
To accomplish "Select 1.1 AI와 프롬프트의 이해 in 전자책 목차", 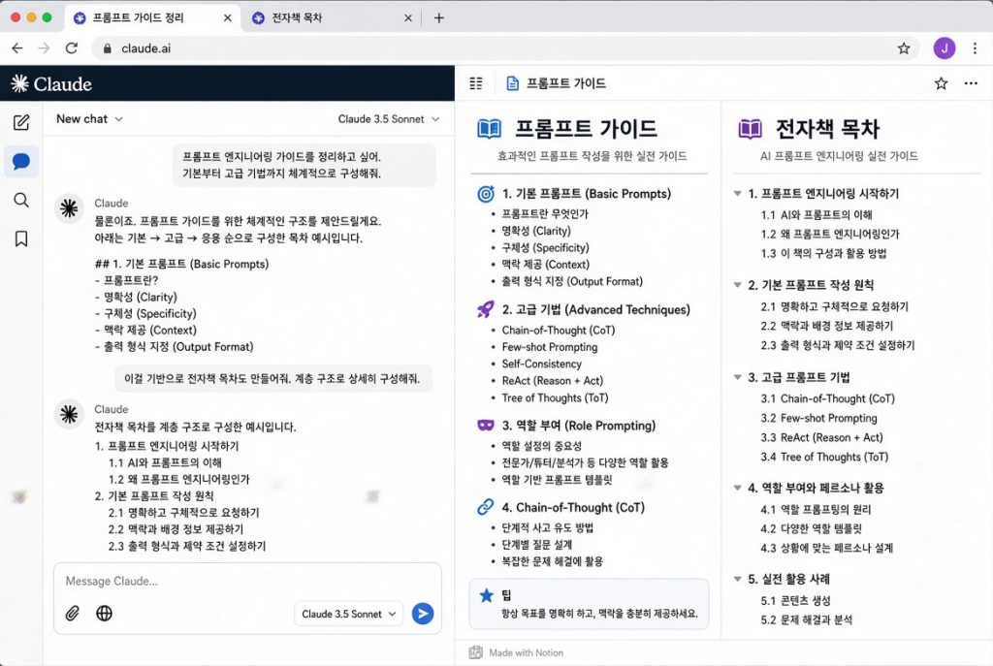I will point(817,214).
